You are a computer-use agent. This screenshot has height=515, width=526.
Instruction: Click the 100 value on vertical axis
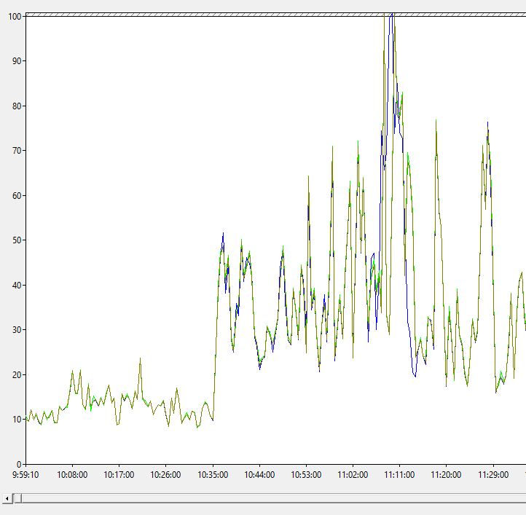[x=15, y=17]
